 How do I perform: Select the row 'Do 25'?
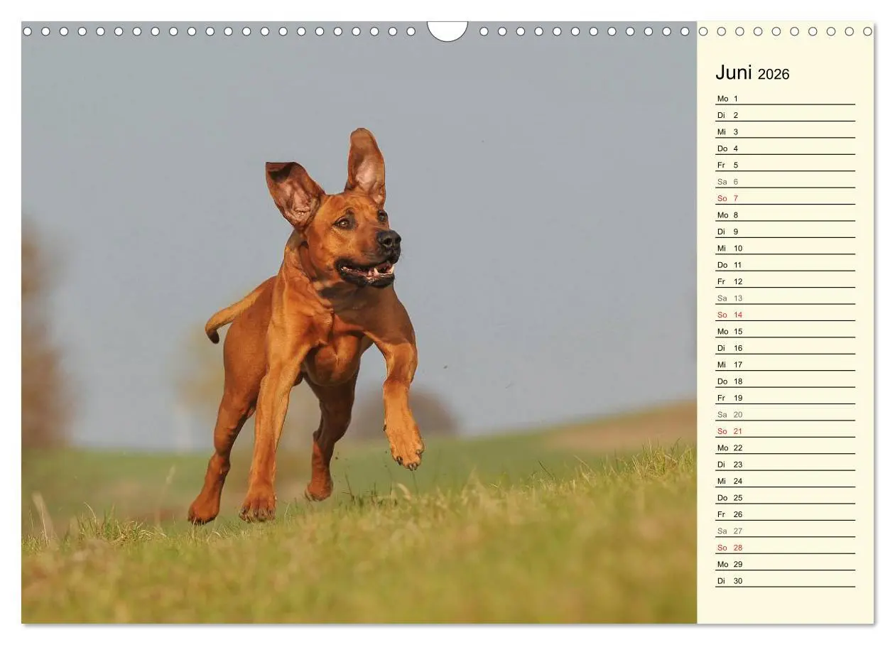(785, 497)
